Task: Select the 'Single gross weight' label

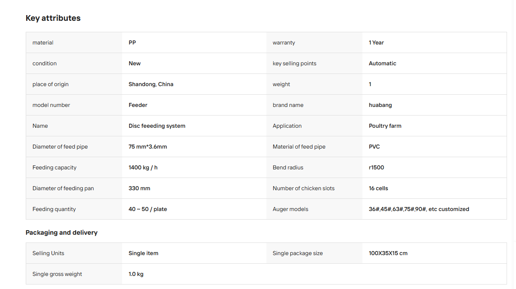Action: [x=57, y=274]
